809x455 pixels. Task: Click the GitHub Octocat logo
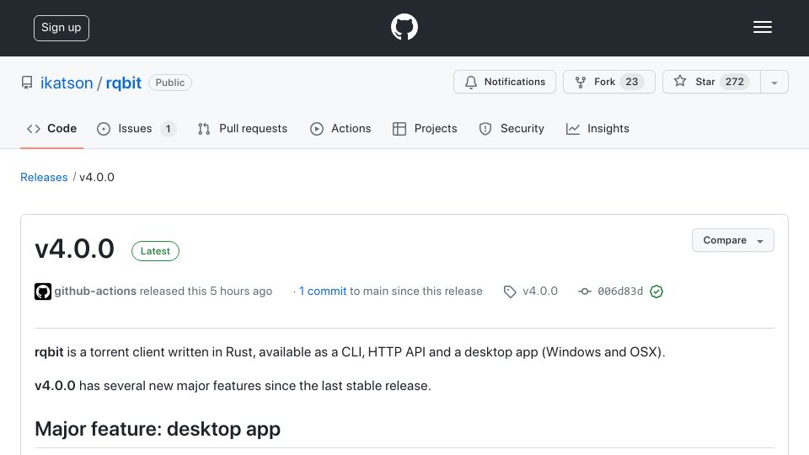pos(404,27)
